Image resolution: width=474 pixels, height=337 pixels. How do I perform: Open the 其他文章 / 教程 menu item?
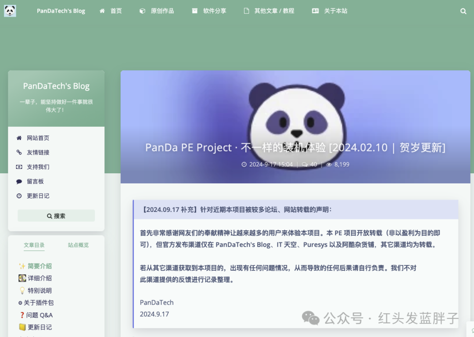[274, 11]
